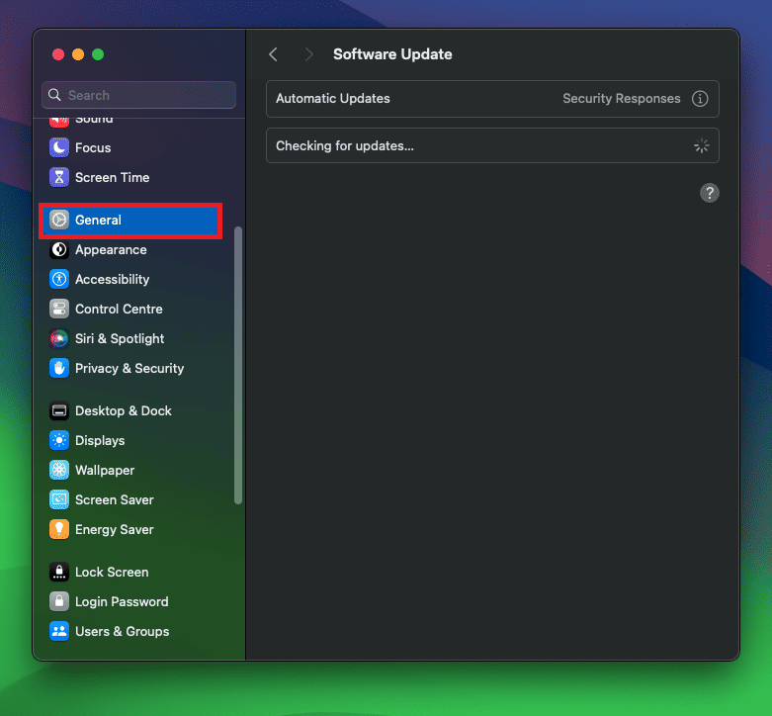Click the Security Responses text
The height and width of the screenshot is (716, 772).
[622, 99]
